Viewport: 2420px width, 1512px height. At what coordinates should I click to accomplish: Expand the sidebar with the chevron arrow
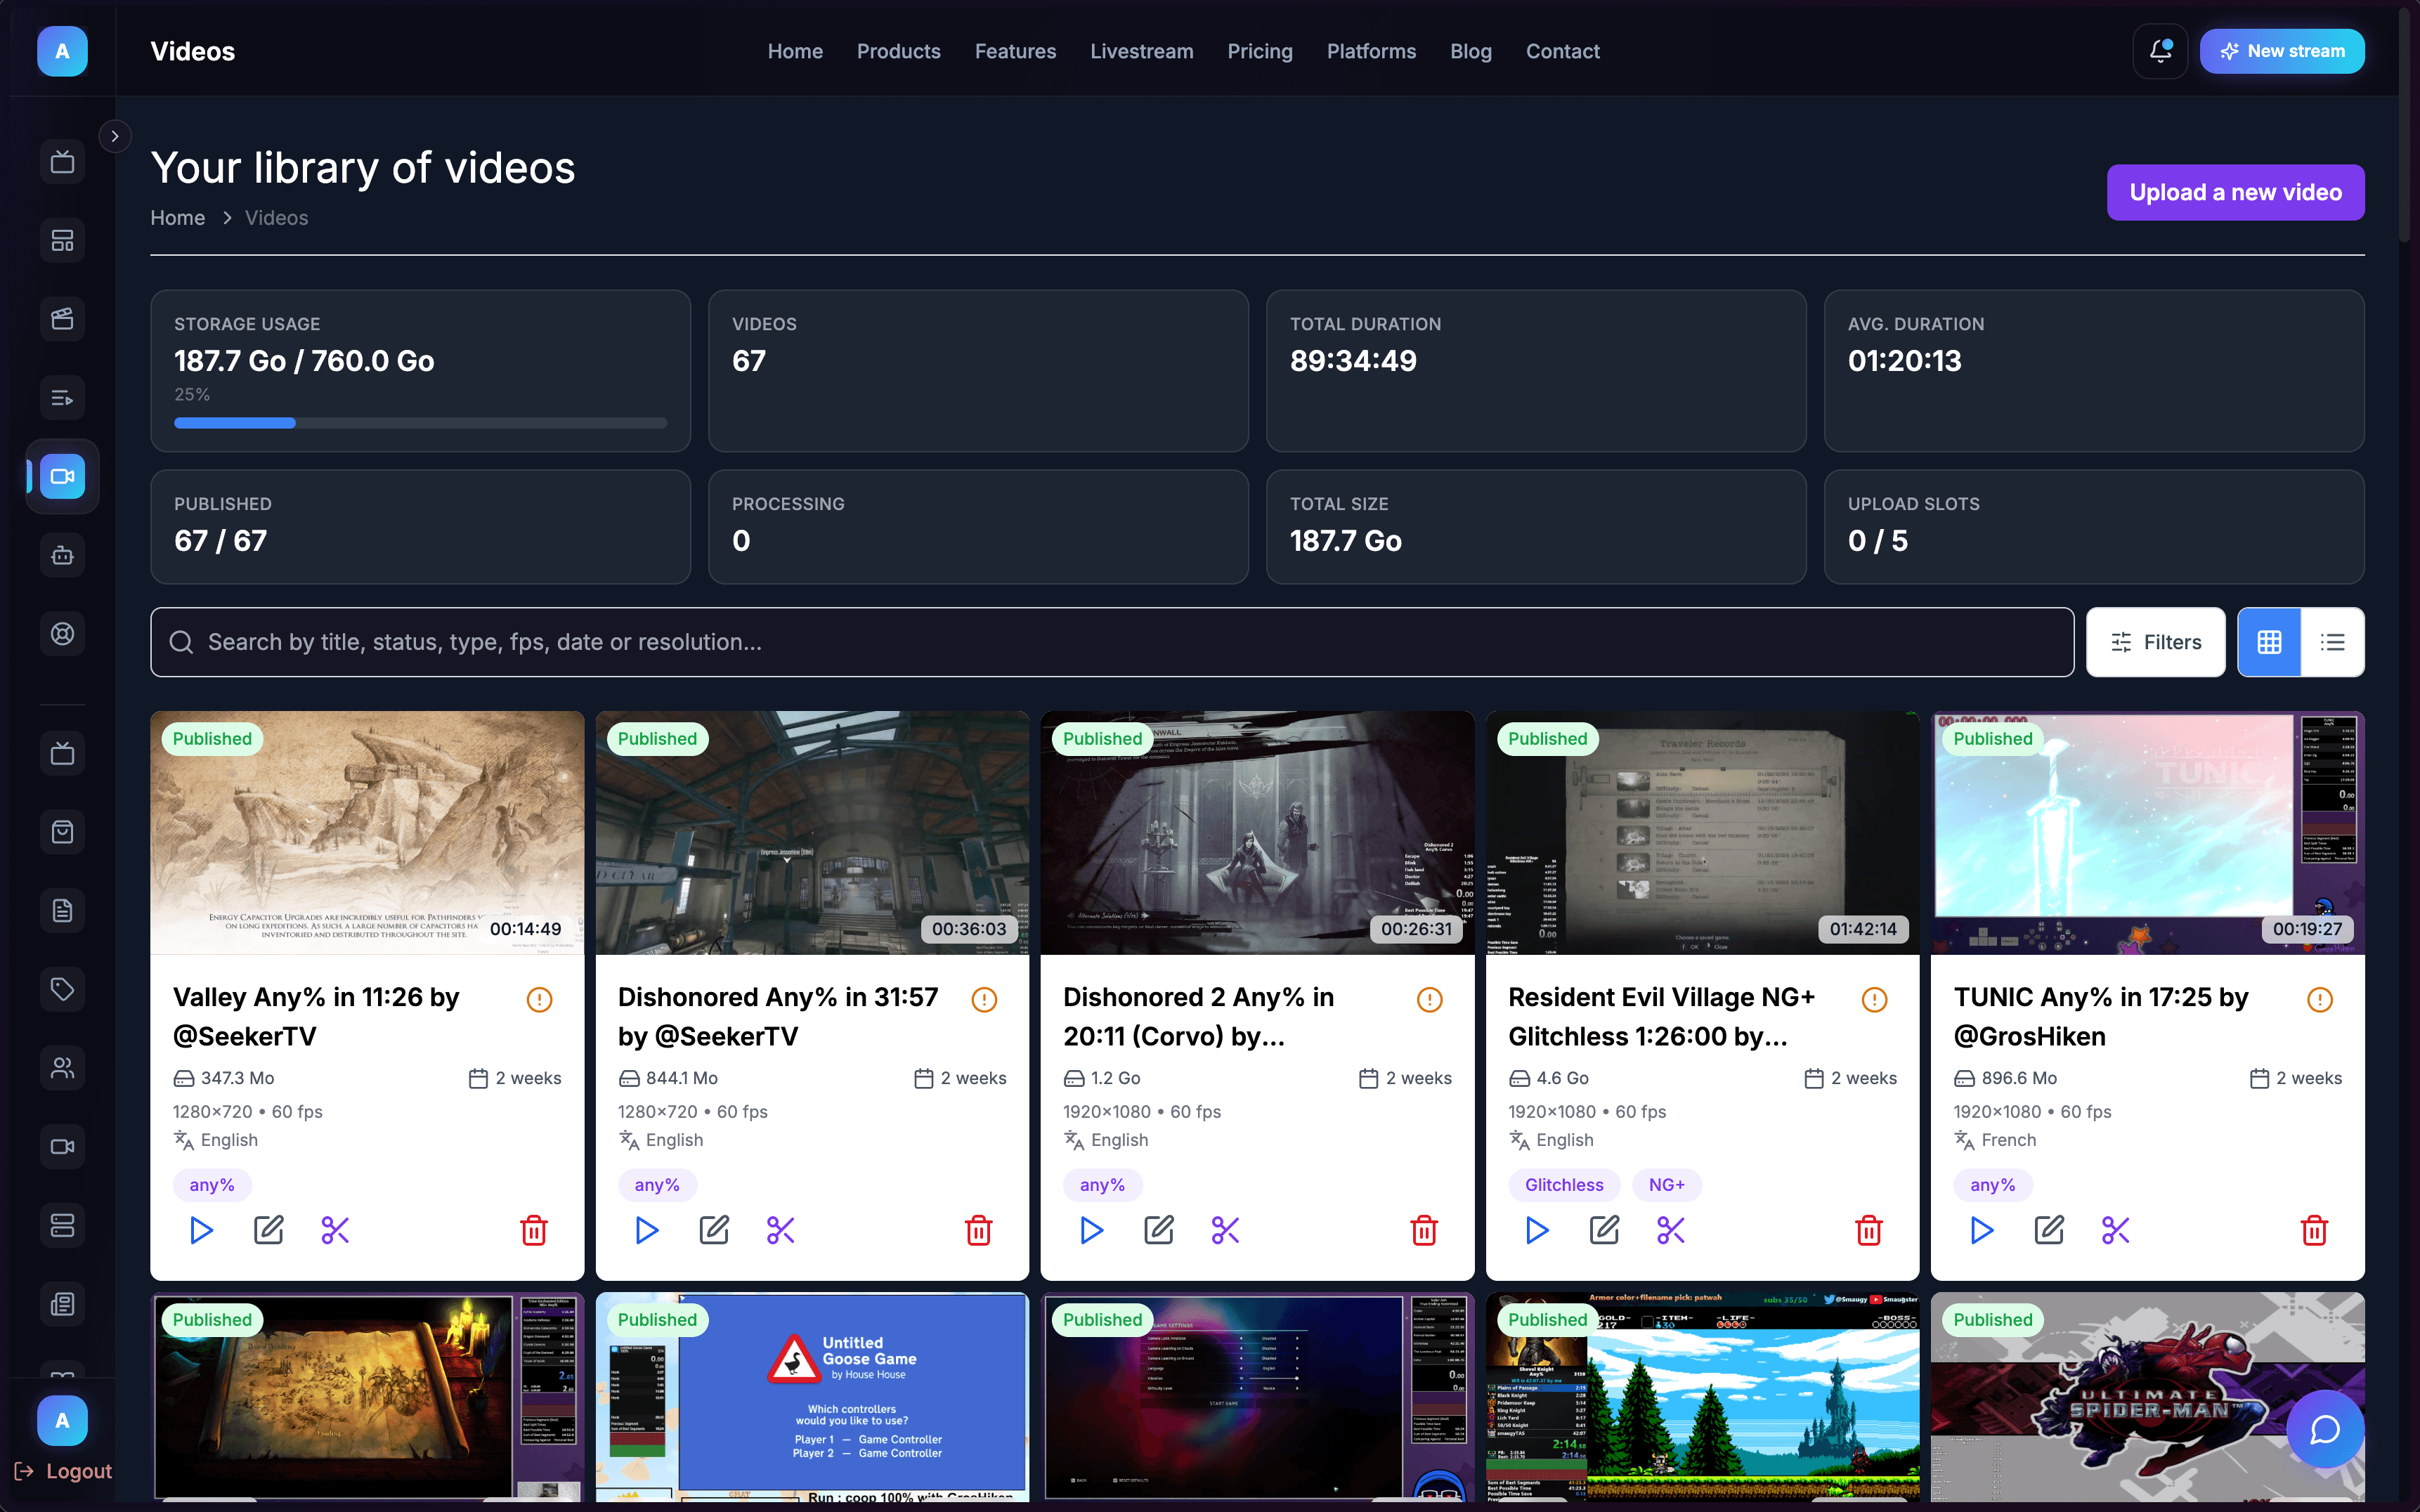pos(115,136)
